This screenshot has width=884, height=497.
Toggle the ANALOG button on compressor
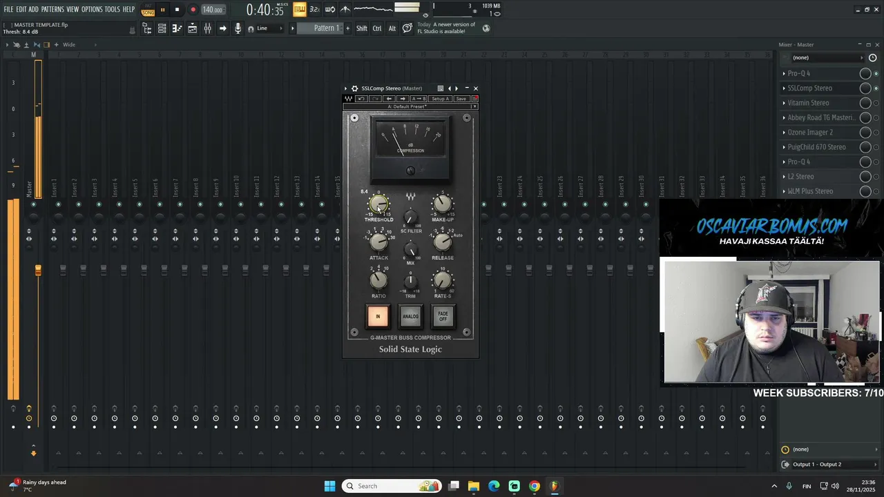410,316
